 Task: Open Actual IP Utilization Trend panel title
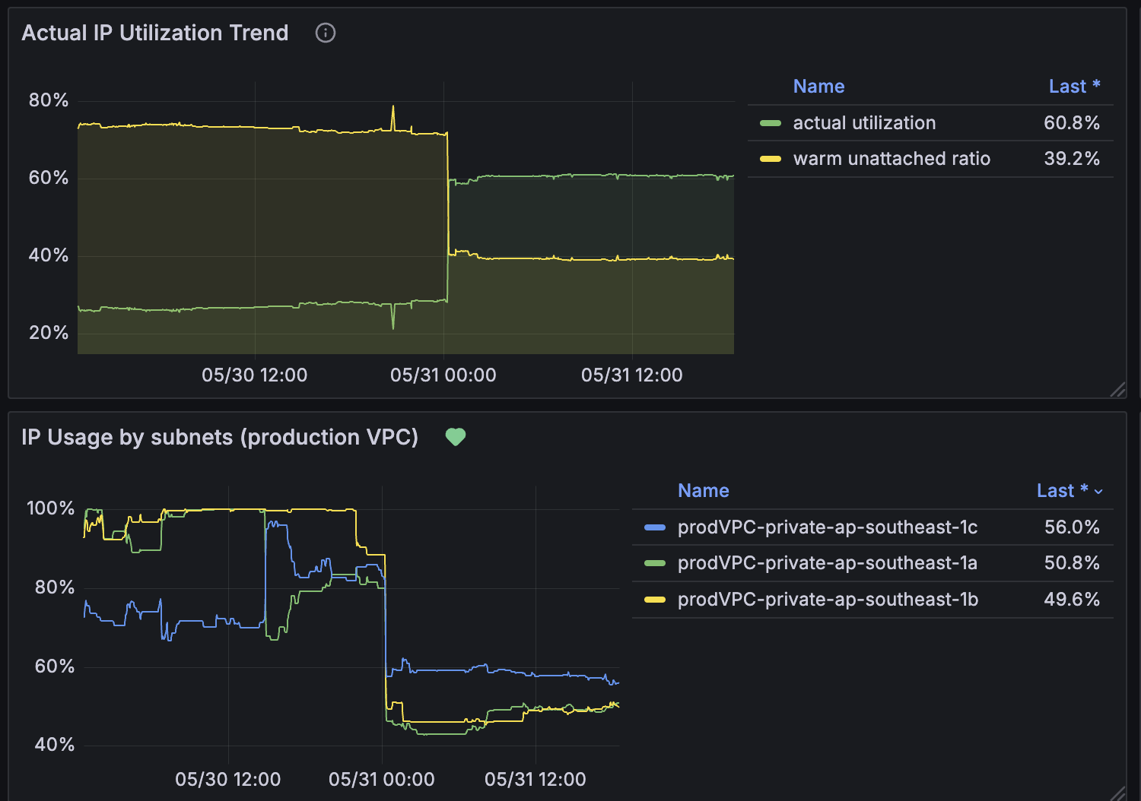[x=155, y=33]
